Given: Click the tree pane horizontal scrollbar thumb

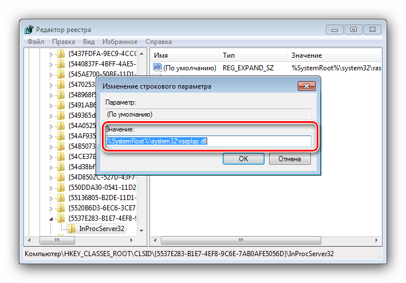Looking at the screenshot, I should coord(57,240).
